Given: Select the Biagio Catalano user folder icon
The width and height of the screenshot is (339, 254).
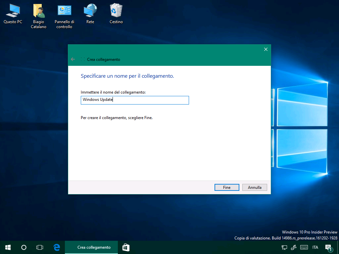Looking at the screenshot, I should (x=38, y=16).
